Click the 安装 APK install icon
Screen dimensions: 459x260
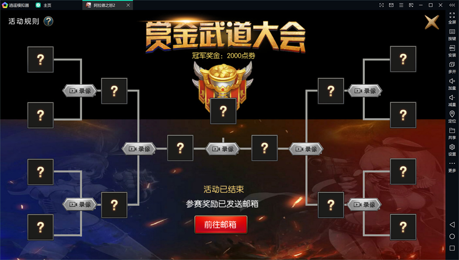(452, 51)
